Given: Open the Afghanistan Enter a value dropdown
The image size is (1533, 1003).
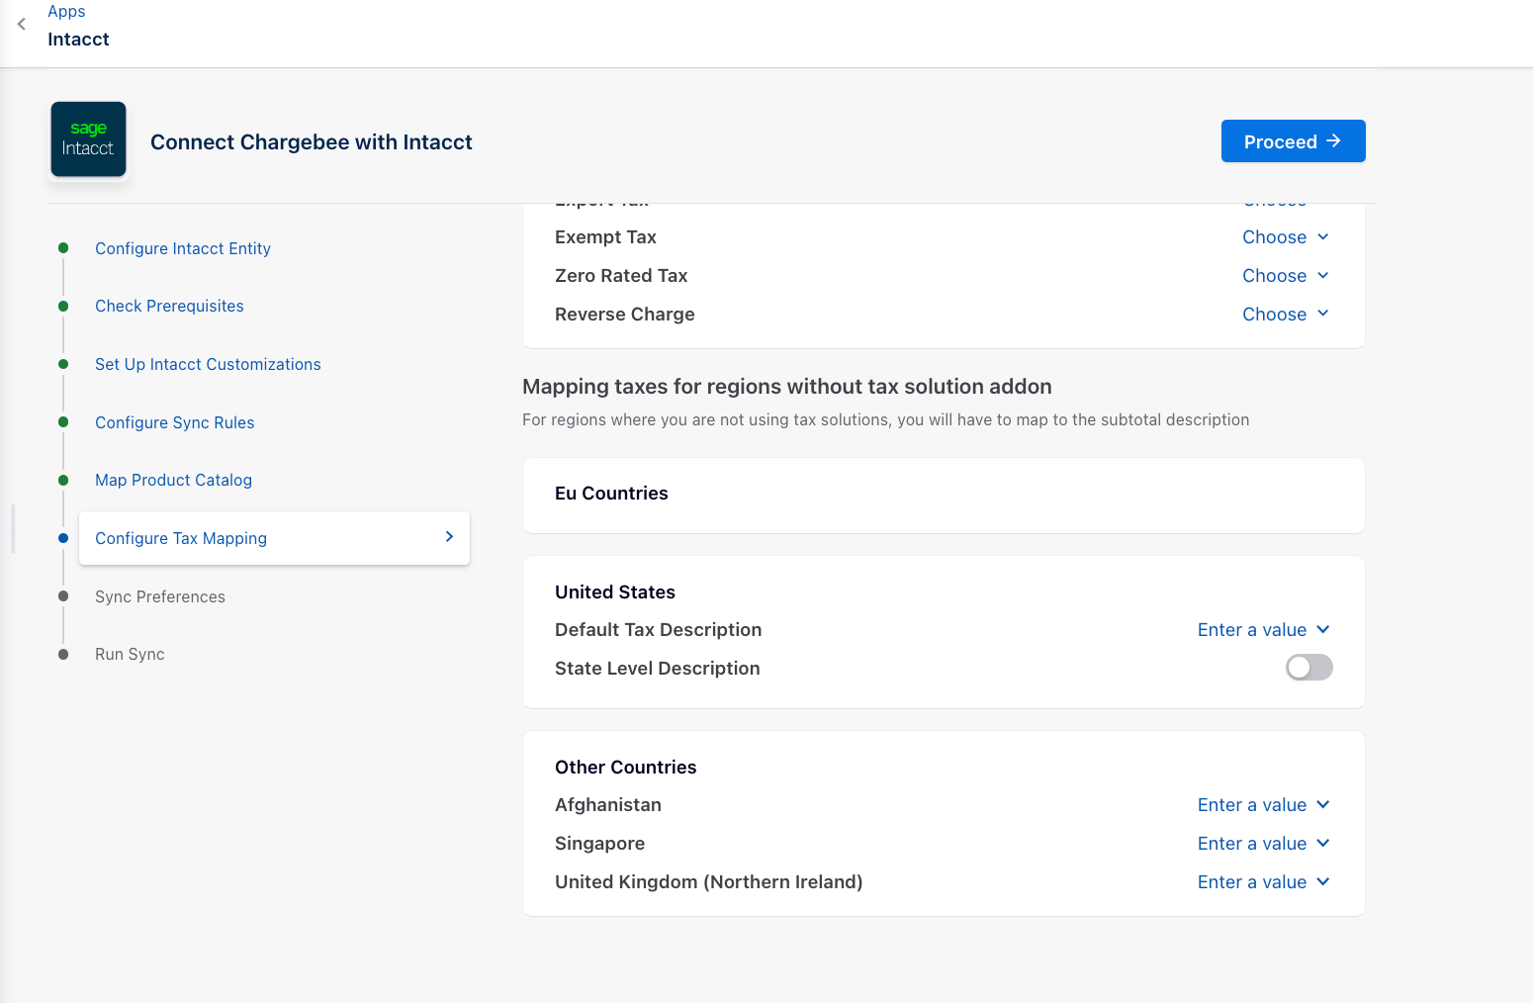Looking at the screenshot, I should coord(1263,805).
